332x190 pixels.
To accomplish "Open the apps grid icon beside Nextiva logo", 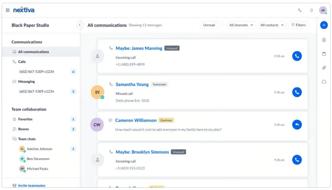I will click(7, 10).
